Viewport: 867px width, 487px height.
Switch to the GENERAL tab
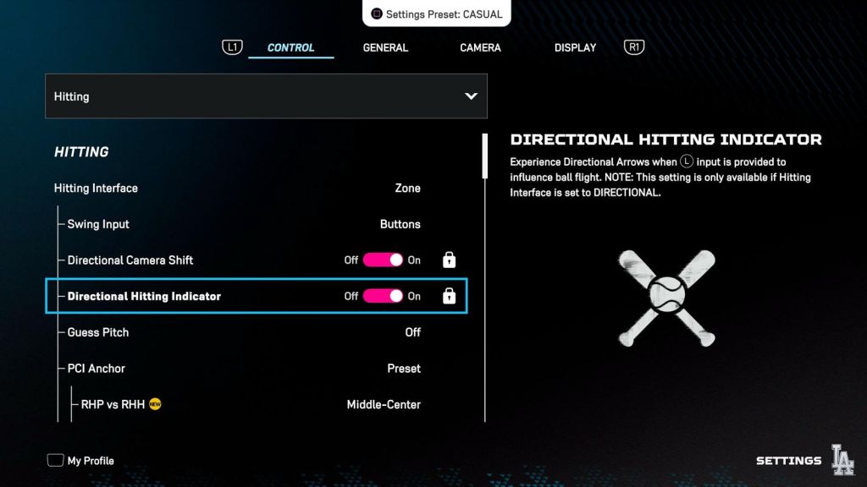click(385, 48)
